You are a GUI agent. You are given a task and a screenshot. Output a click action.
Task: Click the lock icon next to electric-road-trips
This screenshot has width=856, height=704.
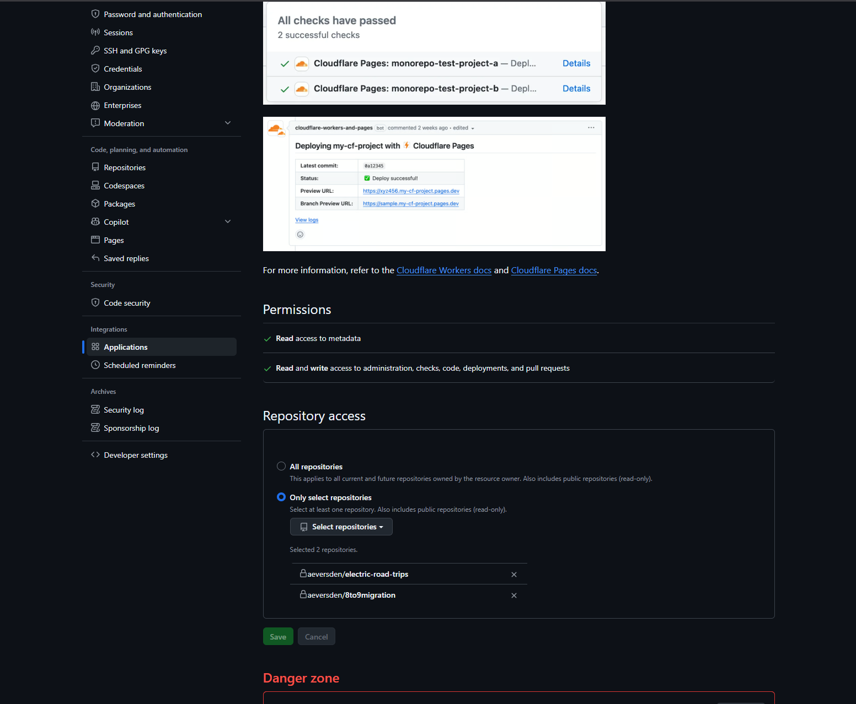[x=303, y=573]
